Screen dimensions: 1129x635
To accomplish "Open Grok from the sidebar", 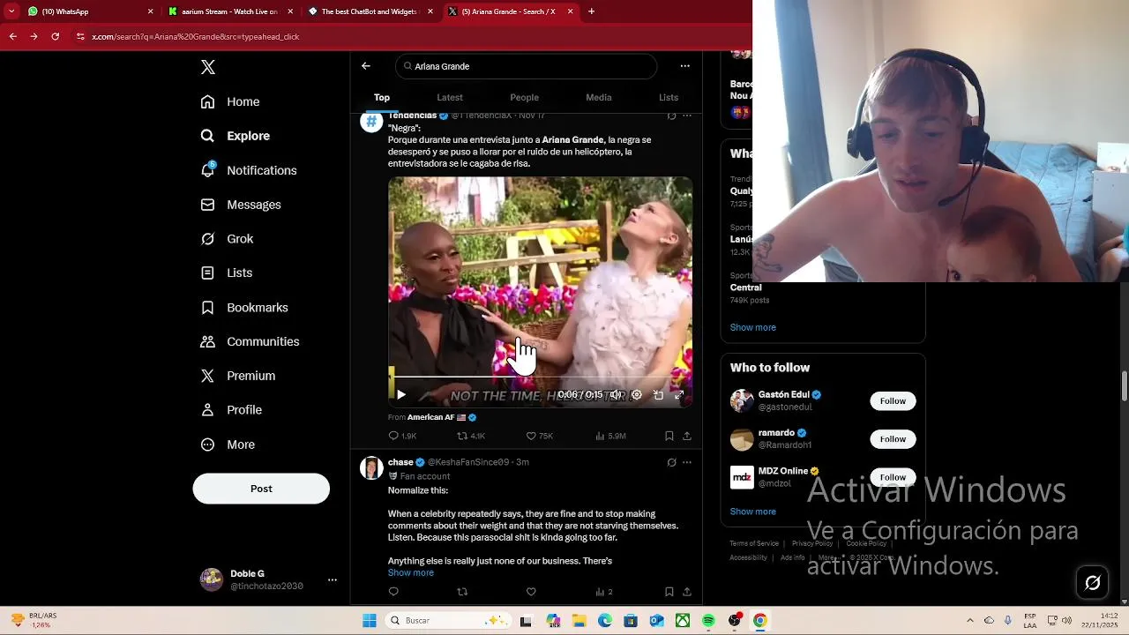I will click(x=227, y=239).
